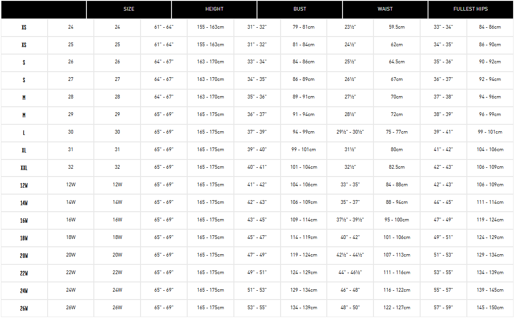Select the XXL row label
This screenshot has height=318, width=514.
pyautogui.click(x=24, y=168)
